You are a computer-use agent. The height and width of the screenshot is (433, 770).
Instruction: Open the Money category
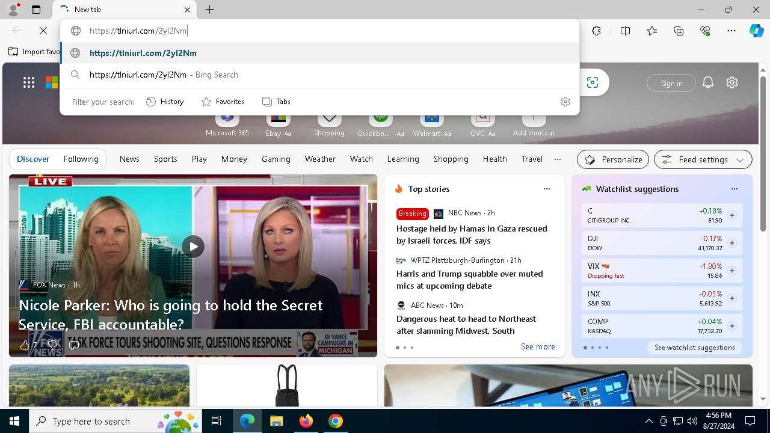click(x=234, y=159)
